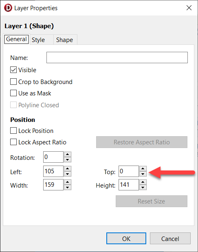Image resolution: width=198 pixels, height=252 pixels.
Task: Increase the Rotation value with up arrow
Action: [68, 154]
